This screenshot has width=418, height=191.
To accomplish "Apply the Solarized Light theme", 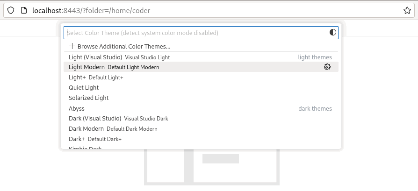I will (89, 98).
